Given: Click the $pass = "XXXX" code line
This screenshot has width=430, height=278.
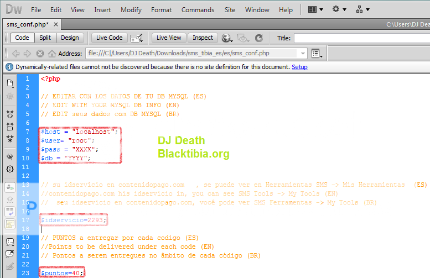Looking at the screenshot, I should pos(70,150).
